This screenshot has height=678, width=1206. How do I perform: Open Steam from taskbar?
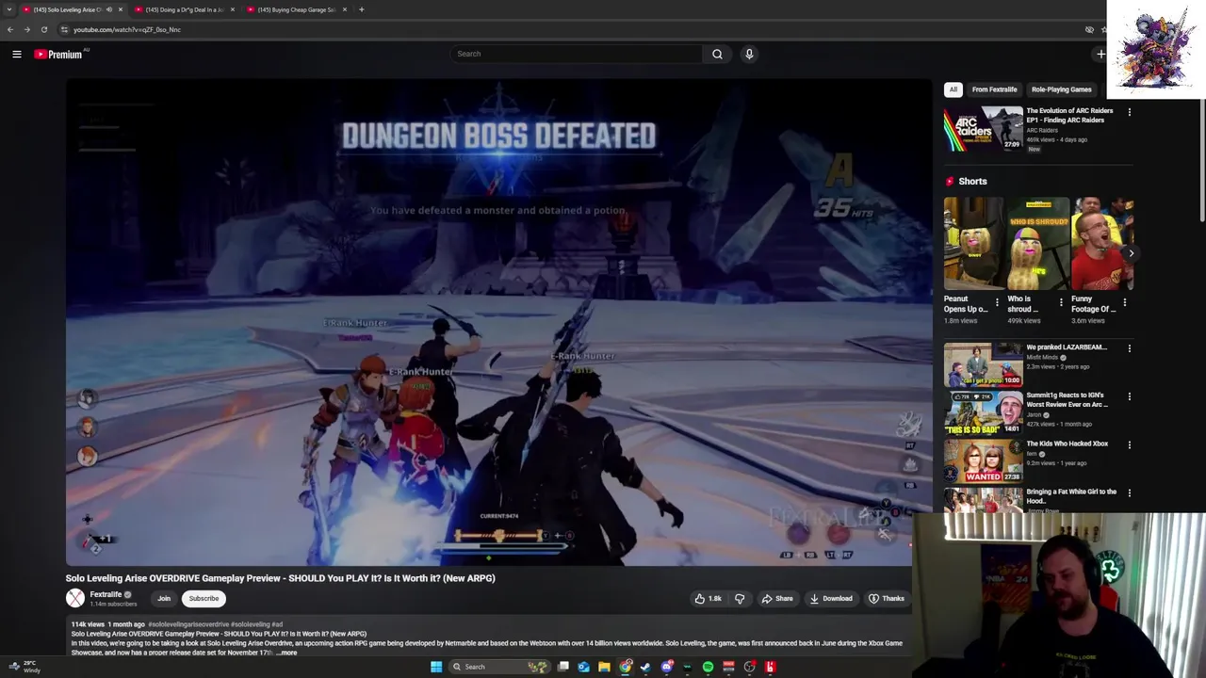coord(645,667)
